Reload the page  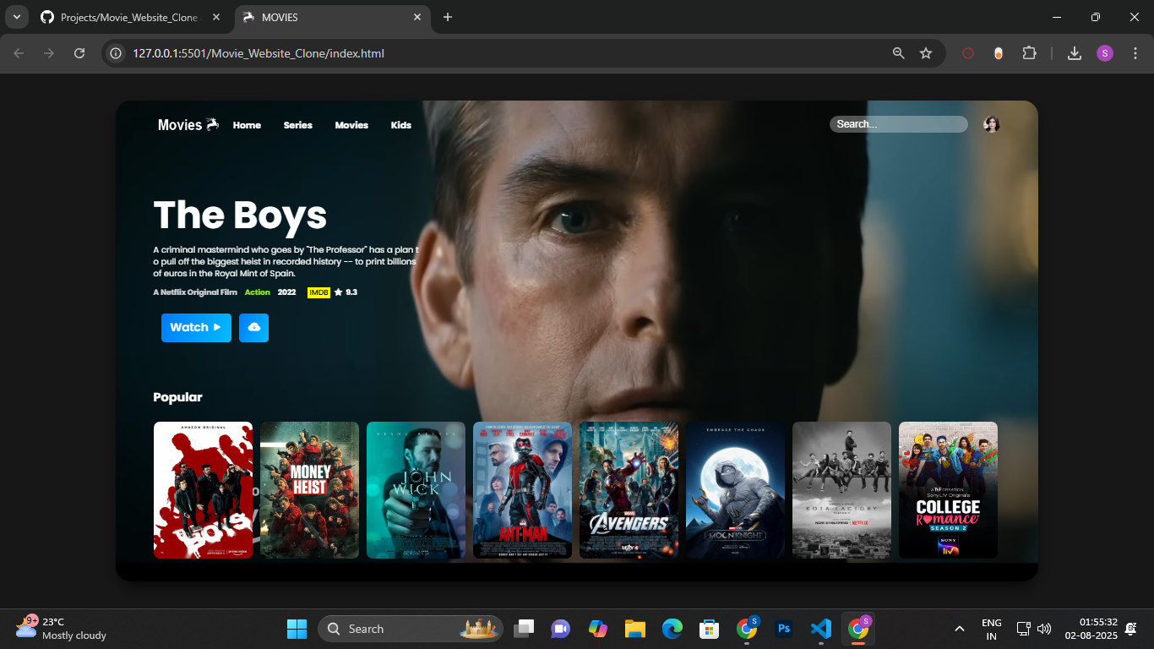(x=79, y=53)
